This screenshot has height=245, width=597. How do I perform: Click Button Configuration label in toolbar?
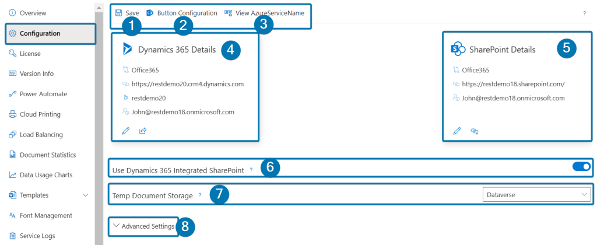pyautogui.click(x=187, y=13)
